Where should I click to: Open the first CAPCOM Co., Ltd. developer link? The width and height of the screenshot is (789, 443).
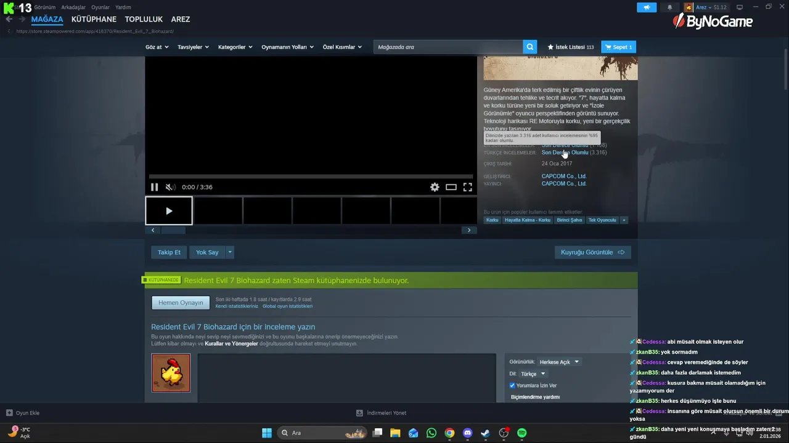click(564, 176)
